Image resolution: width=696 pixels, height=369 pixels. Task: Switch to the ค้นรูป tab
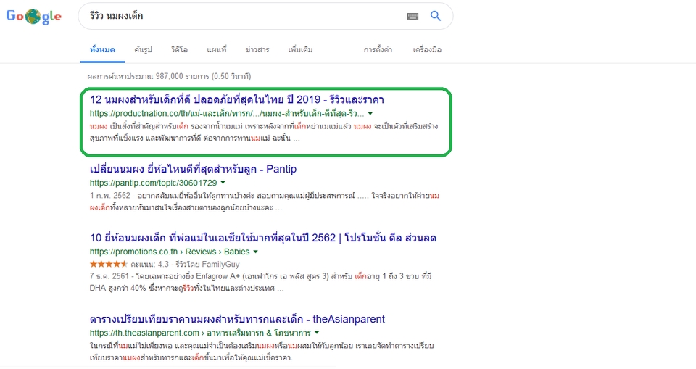click(x=143, y=50)
